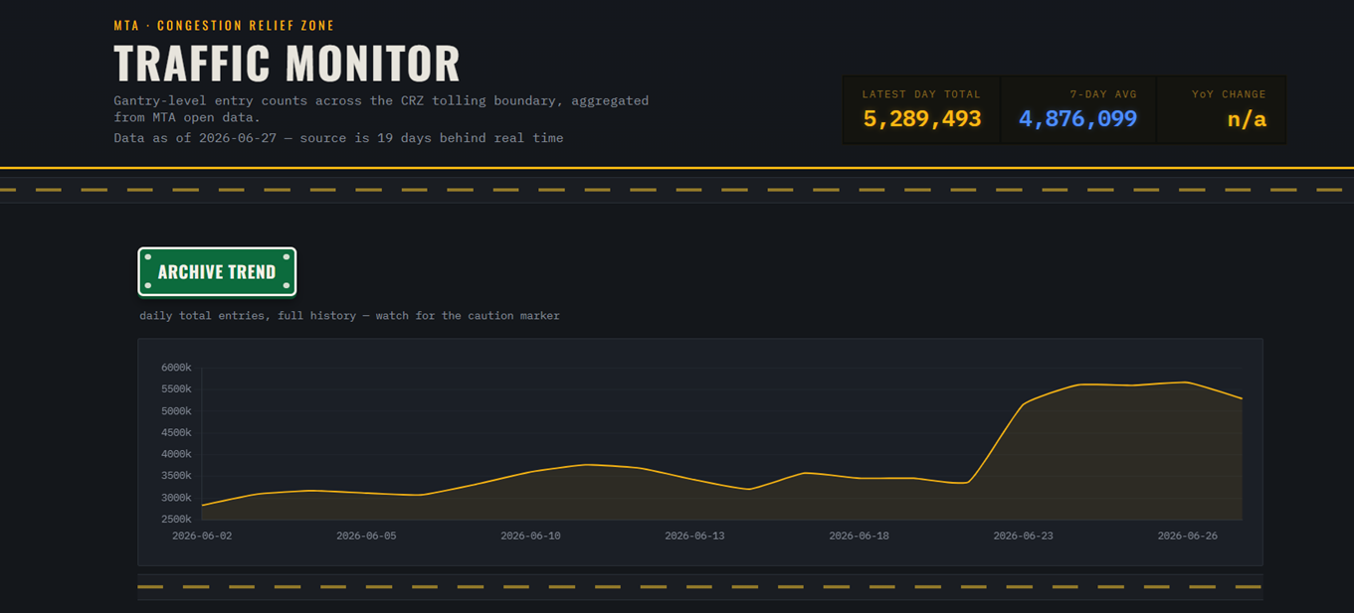Select the 7-Day Avg stat card
The width and height of the screenshot is (1354, 613).
[1078, 110]
